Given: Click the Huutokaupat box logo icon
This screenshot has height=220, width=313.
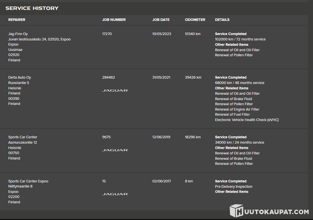Looking at the screenshot, I should [x=236, y=211].
